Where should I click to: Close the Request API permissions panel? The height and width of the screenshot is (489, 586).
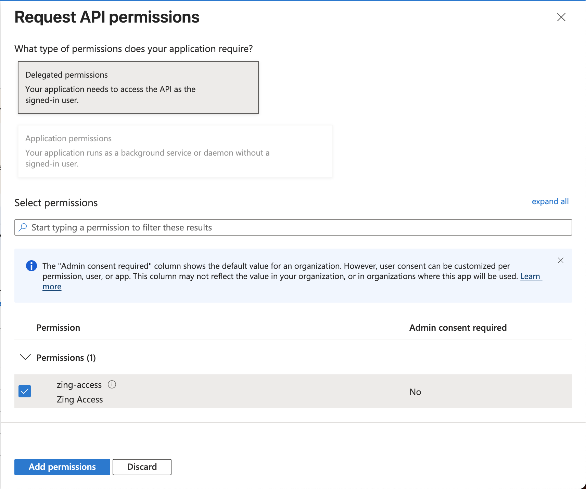(x=561, y=17)
